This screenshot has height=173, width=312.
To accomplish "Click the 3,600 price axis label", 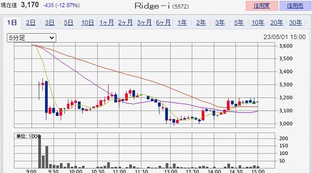I will [286, 46].
